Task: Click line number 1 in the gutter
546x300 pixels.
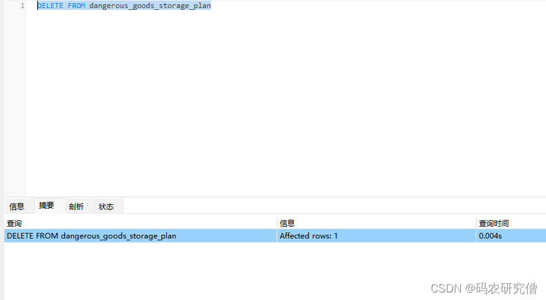Action: 22,6
